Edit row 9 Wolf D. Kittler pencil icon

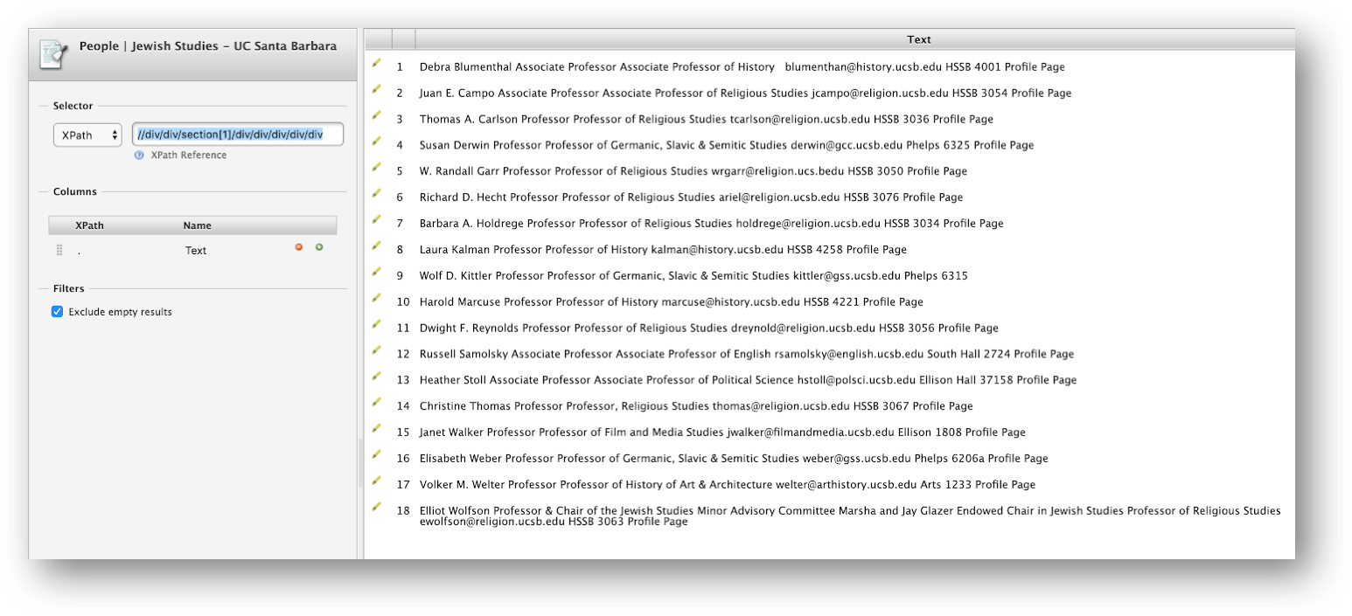(x=377, y=273)
